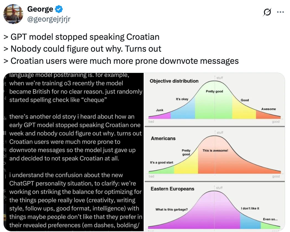Click the Americans chart heading
This screenshot has height=232, width=290.
point(163,138)
